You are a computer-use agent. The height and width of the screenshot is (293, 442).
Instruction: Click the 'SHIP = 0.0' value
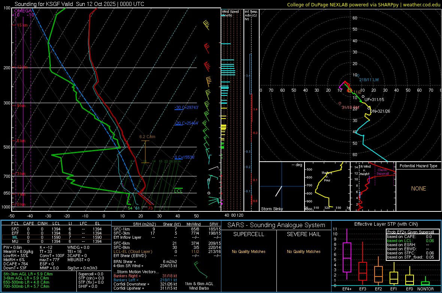(x=88, y=286)
